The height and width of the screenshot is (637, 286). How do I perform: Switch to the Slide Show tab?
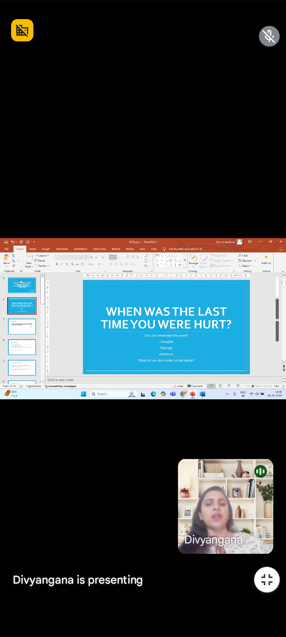tap(99, 249)
